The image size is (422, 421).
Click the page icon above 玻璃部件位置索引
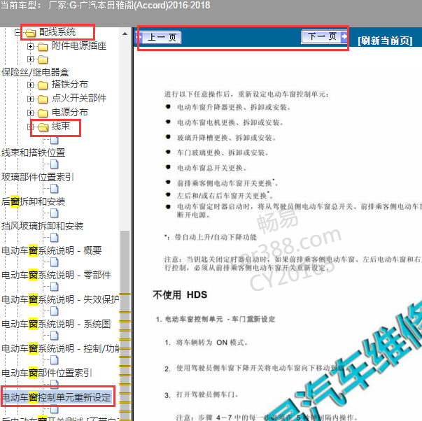pyautogui.click(x=55, y=164)
